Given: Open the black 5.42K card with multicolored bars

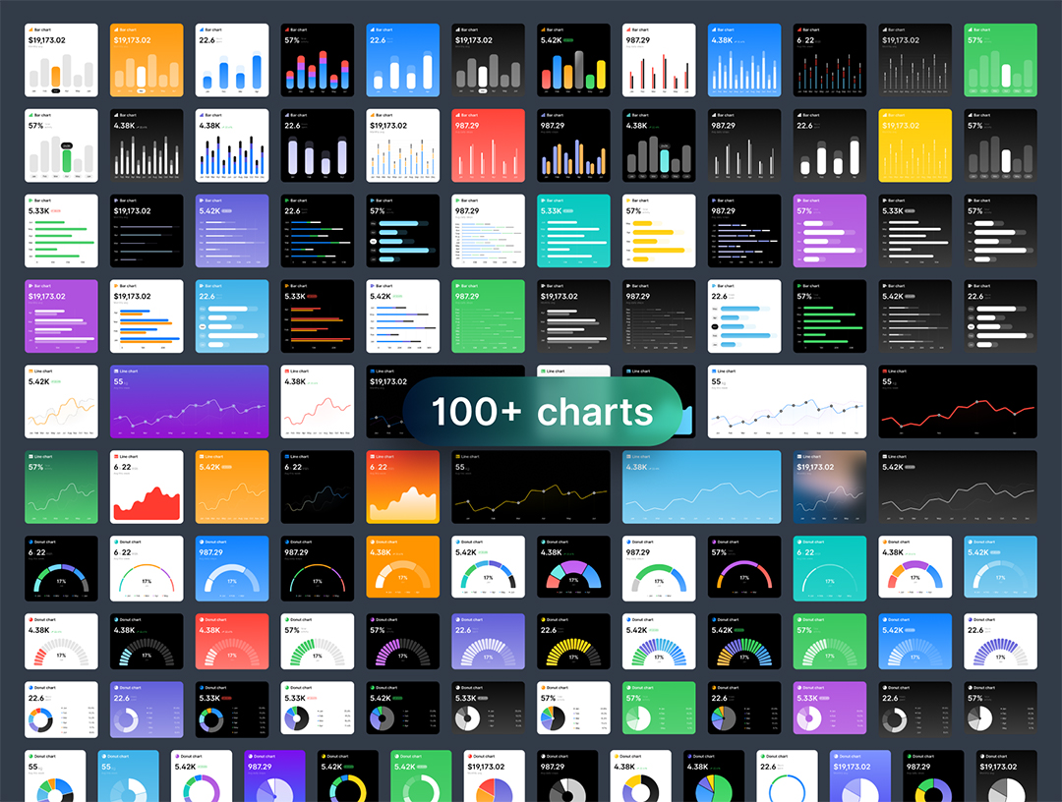Looking at the screenshot, I should [x=573, y=60].
